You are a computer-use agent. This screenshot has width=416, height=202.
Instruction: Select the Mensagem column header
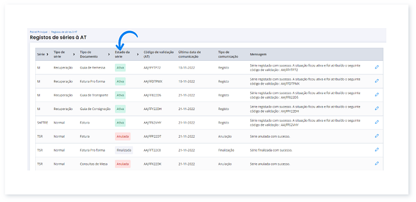tap(258, 55)
